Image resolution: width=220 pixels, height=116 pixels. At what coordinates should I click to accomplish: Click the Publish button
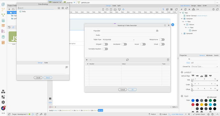tap(152, 114)
